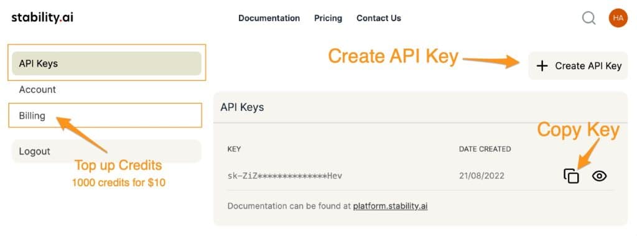Click the search magnifier icon
The height and width of the screenshot is (236, 637).
point(588,18)
